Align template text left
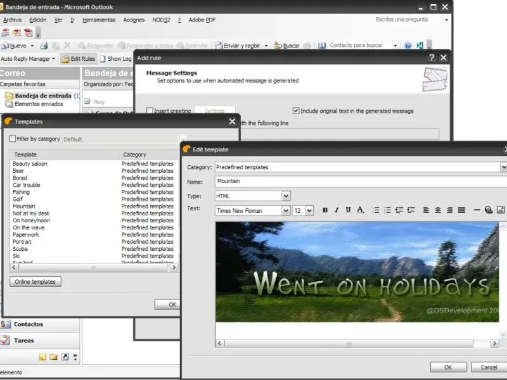 tap(426, 210)
